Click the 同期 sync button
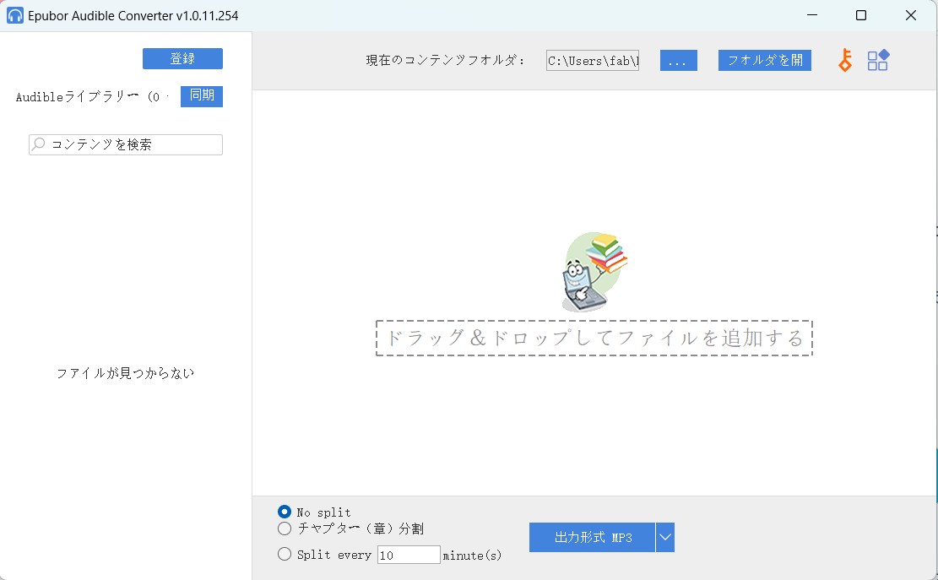Viewport: 938px width, 580px height. (202, 96)
